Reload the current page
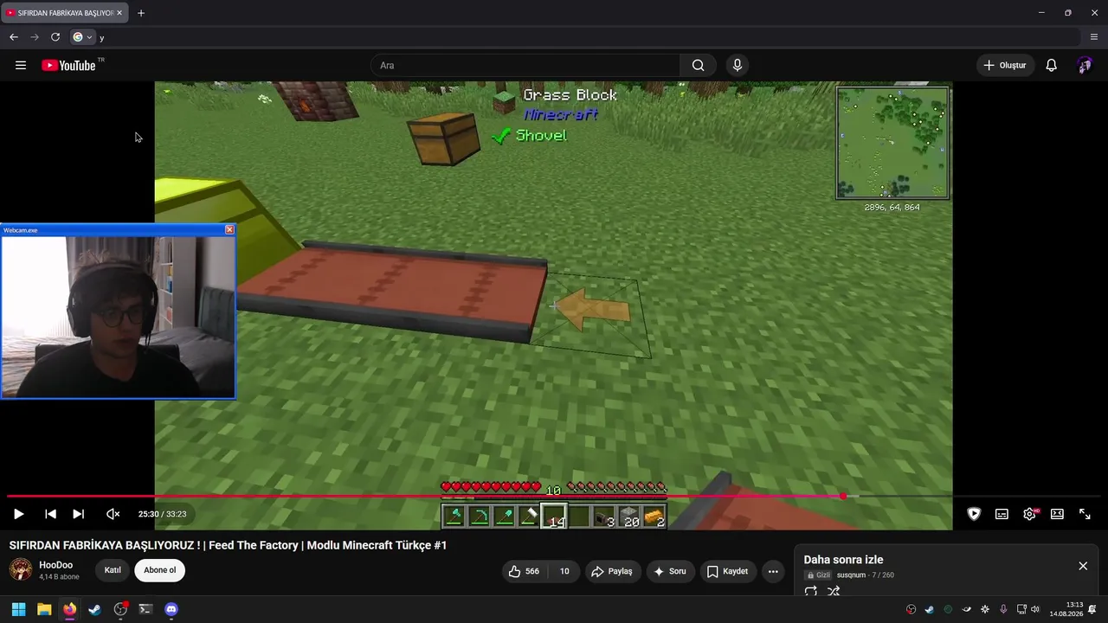 55,37
